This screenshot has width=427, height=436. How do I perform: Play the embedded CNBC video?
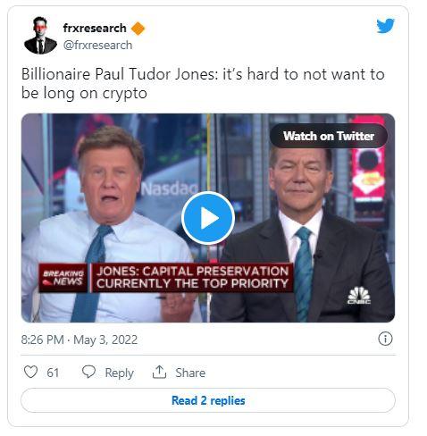coord(208,218)
